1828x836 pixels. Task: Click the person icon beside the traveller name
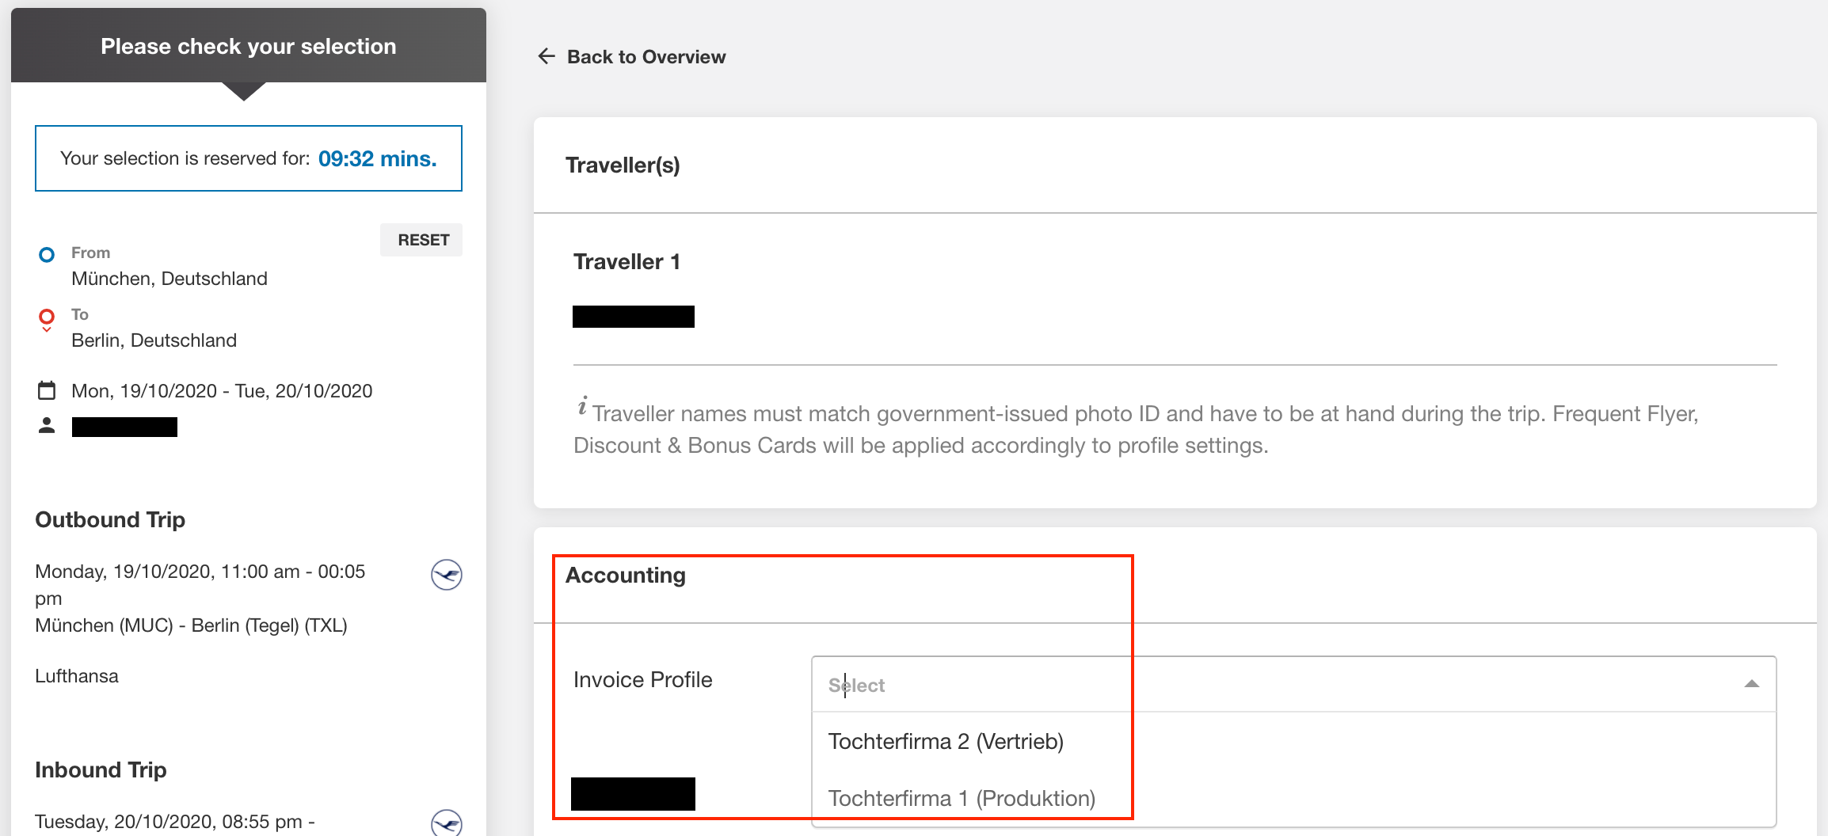coord(47,426)
